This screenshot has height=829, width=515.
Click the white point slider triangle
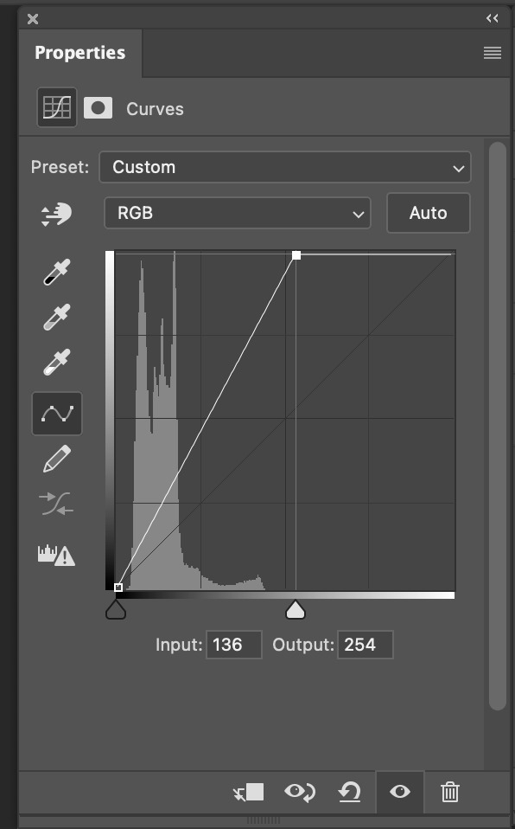click(x=296, y=609)
